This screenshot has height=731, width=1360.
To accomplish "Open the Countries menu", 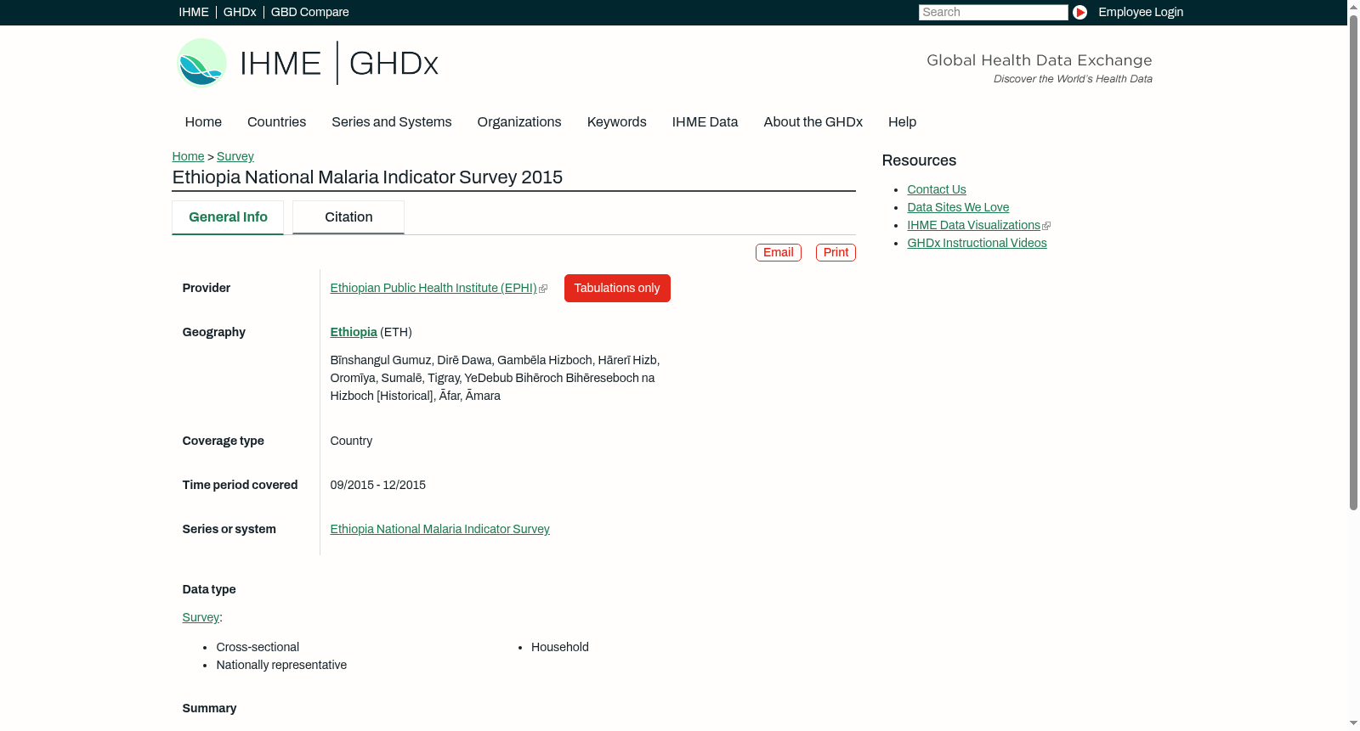I will pos(276,122).
